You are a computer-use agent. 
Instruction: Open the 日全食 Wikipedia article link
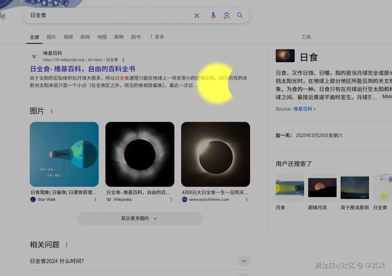82,69
